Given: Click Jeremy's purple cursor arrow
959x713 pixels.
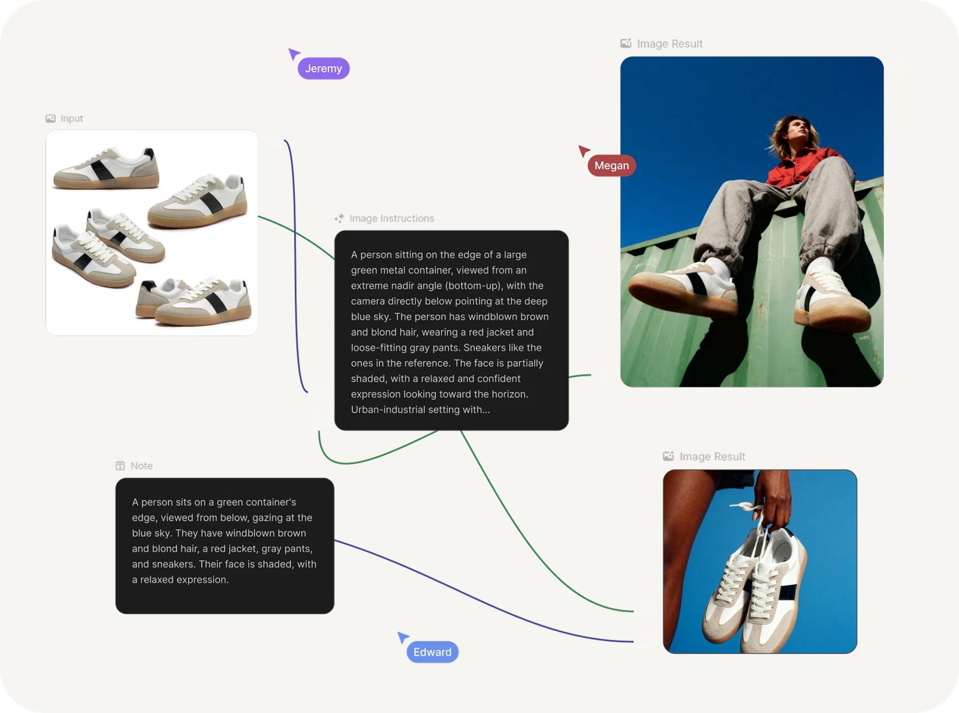Looking at the screenshot, I should click(x=294, y=54).
